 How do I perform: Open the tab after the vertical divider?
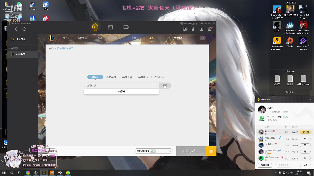(x=159, y=77)
